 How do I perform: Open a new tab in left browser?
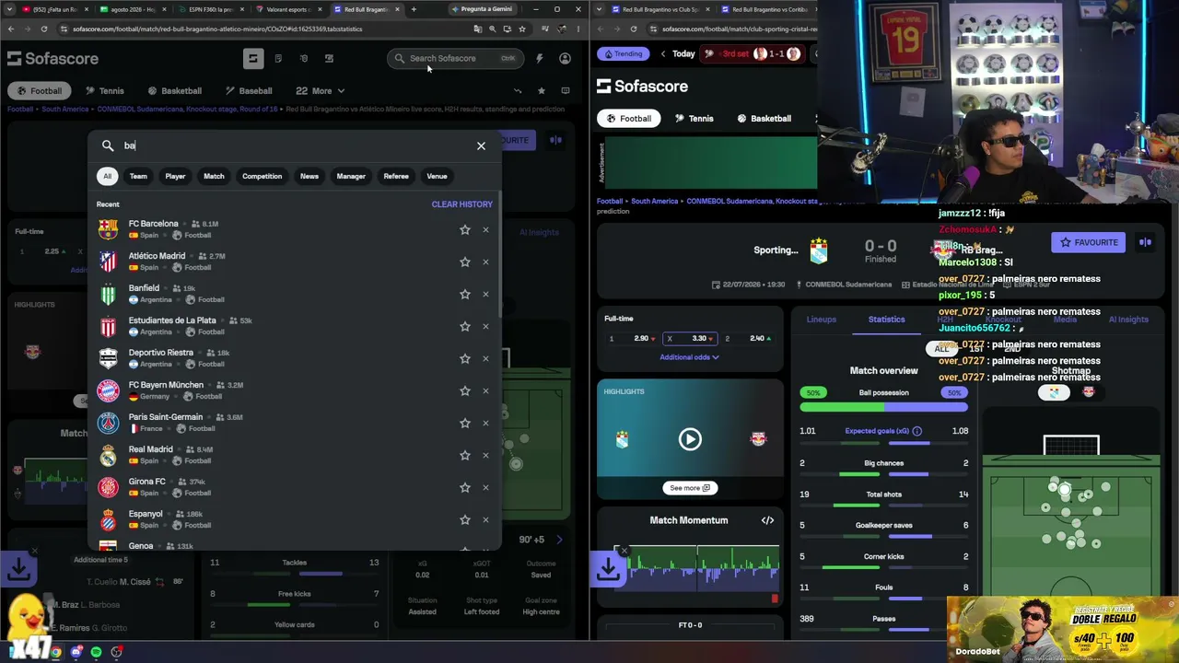pos(414,9)
